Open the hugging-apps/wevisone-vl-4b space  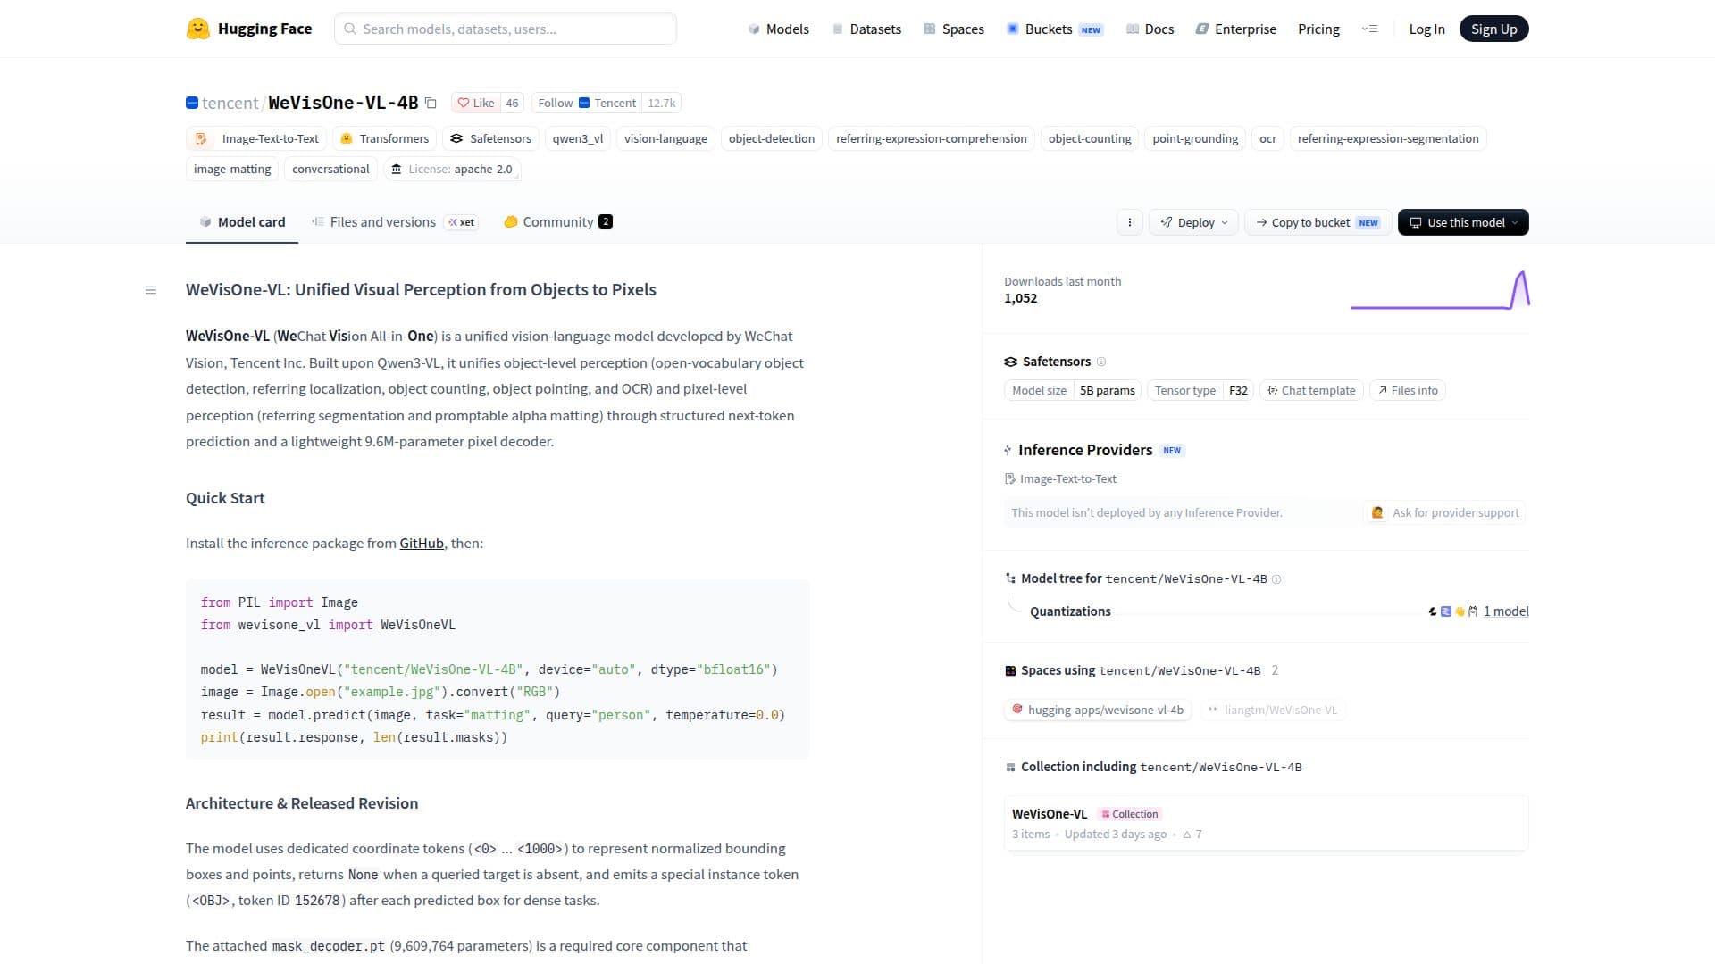point(1098,710)
